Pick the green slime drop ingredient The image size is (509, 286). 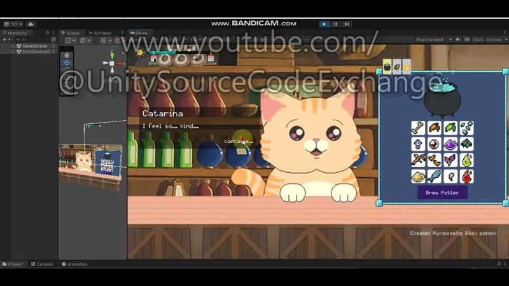(x=466, y=160)
